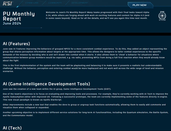
Task: Click paragraph beginning 'Other improvements include'
Action: [x=85, y=106]
